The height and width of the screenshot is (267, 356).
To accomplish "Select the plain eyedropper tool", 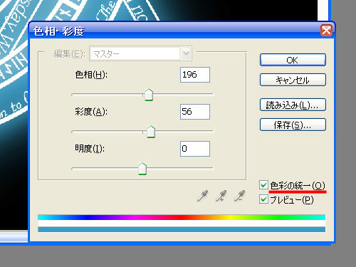I will [x=202, y=196].
